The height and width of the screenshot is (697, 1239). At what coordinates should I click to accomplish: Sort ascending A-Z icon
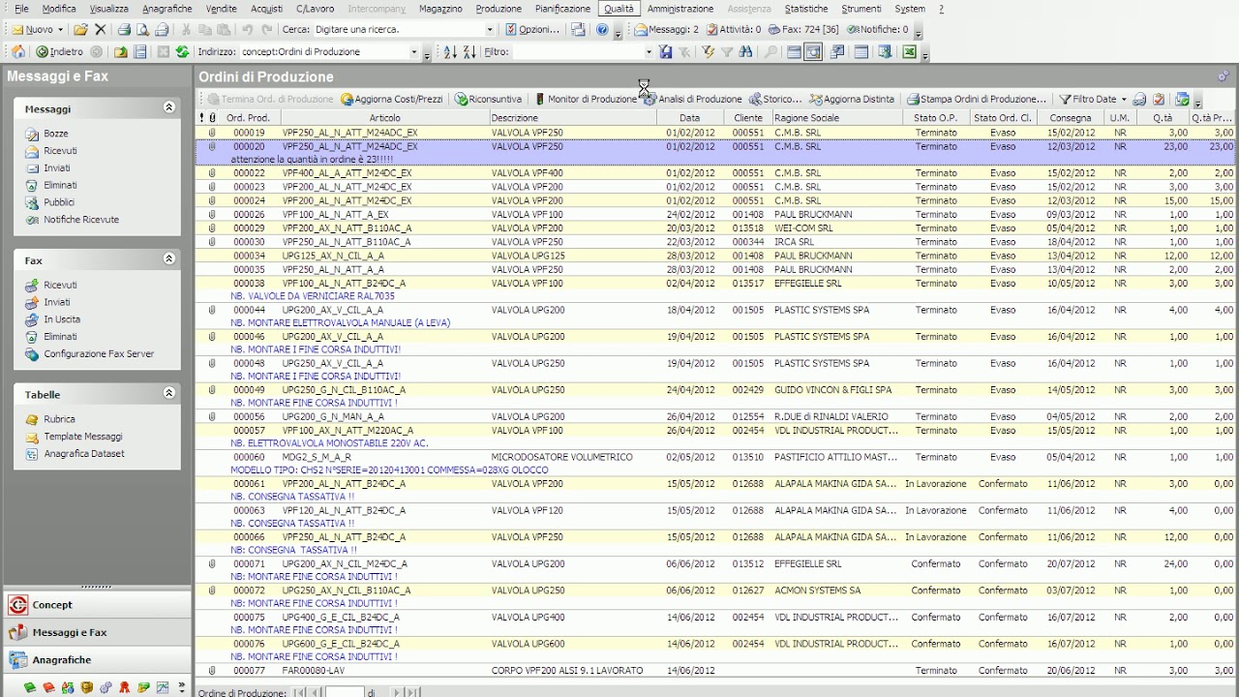coord(450,52)
